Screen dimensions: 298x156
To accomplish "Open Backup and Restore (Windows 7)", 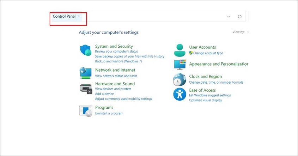I will [118, 61].
